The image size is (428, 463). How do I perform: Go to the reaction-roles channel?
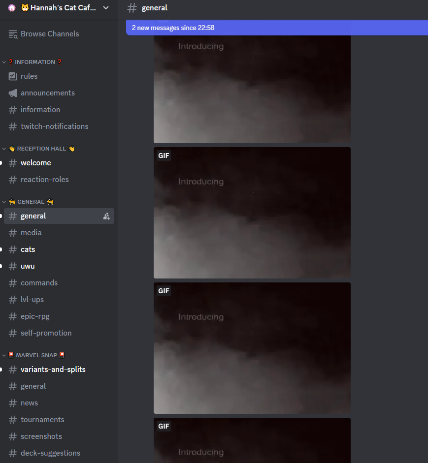click(x=44, y=180)
